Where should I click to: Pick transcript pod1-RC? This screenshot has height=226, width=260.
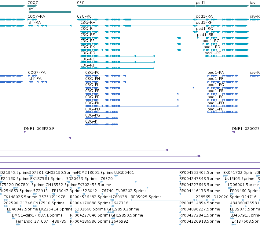211,41
